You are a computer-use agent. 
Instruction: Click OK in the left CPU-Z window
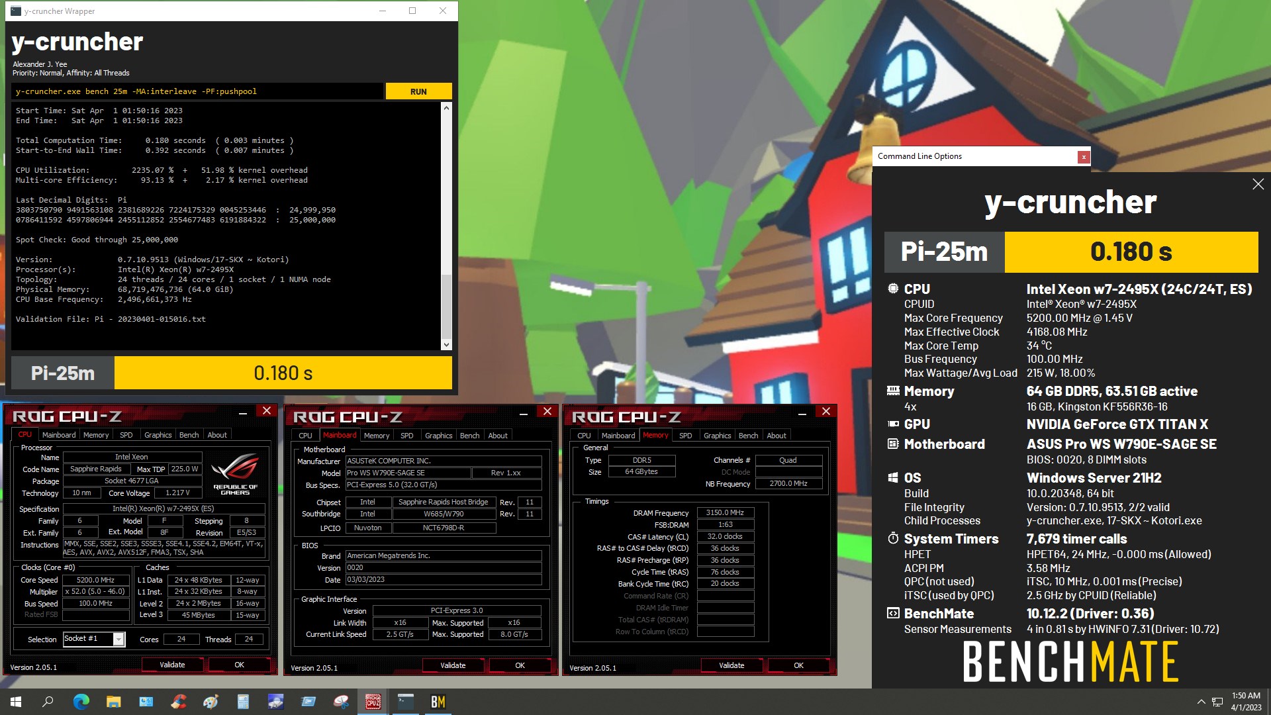pyautogui.click(x=240, y=665)
